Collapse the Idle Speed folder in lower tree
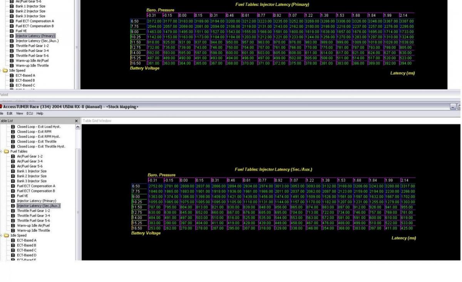 1,235
